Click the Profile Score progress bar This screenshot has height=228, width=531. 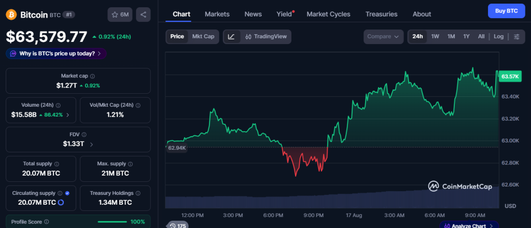tap(113, 222)
